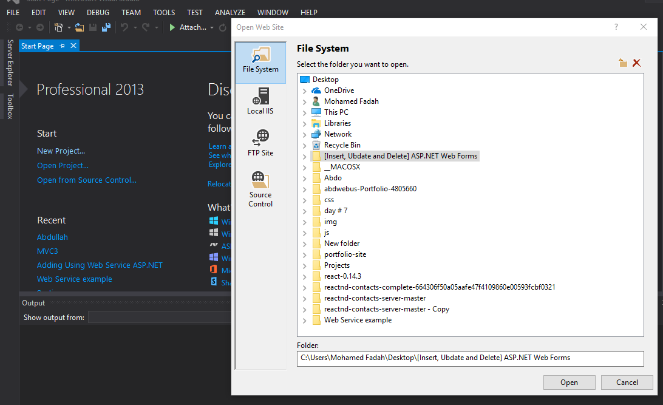Click Save toolbar icon
This screenshot has height=405, width=663.
(x=93, y=27)
